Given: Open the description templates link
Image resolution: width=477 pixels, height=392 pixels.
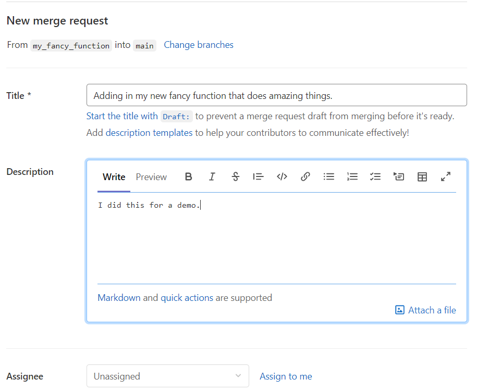Looking at the screenshot, I should pyautogui.click(x=149, y=133).
